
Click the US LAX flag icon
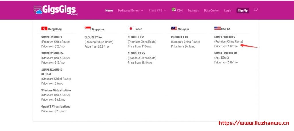click(x=217, y=29)
